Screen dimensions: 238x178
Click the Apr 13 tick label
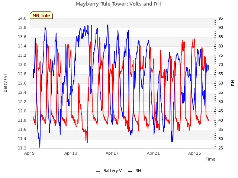(71, 153)
